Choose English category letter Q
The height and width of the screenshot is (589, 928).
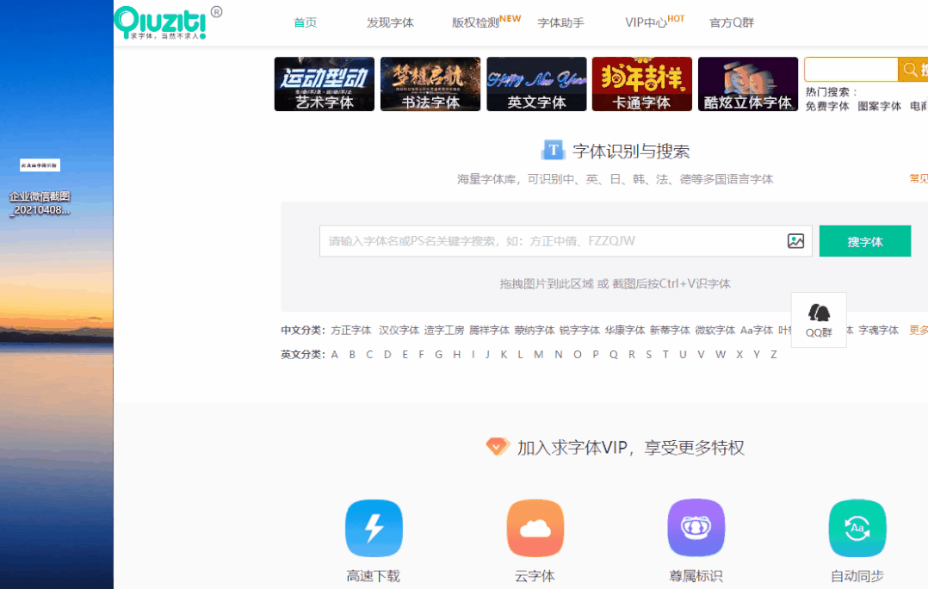[x=613, y=355]
